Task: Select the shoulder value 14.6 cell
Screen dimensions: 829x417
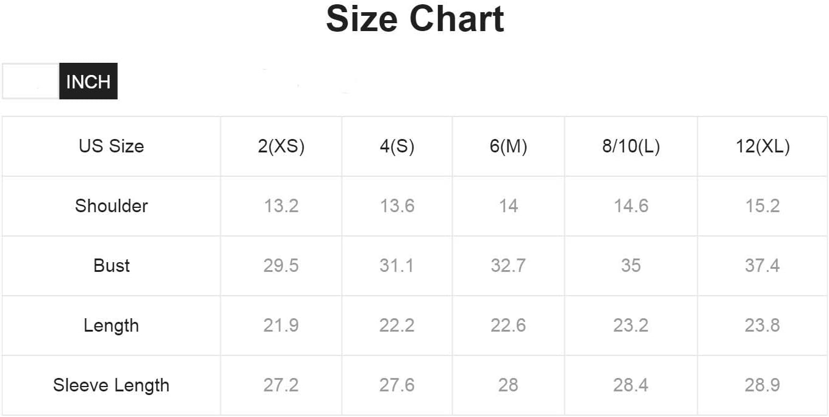Action: point(631,206)
